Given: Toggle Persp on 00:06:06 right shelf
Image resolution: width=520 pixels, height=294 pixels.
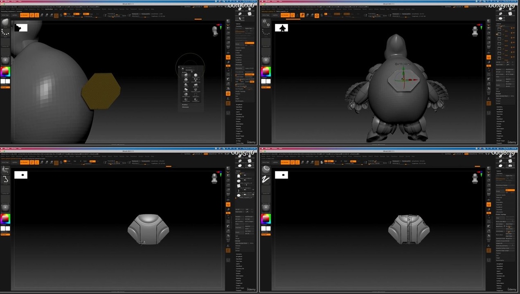Looking at the screenshot, I should [x=228, y=48].
